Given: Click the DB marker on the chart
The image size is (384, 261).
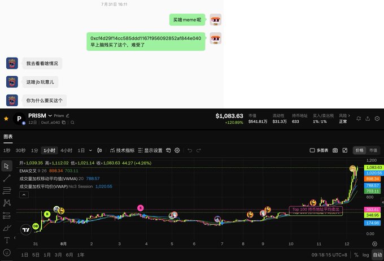Looking at the screenshot, I should [x=36, y=226].
